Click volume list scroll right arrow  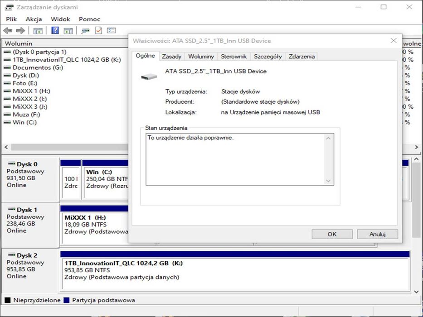coord(417,147)
